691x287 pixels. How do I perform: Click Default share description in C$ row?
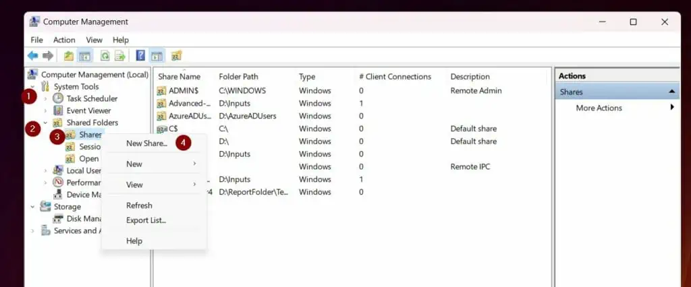tap(473, 129)
